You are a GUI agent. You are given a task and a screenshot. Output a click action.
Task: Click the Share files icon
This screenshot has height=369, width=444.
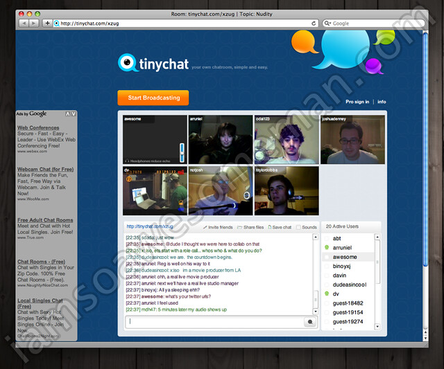(x=239, y=228)
